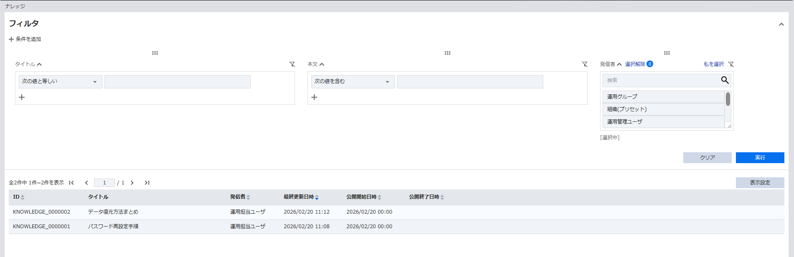The image size is (794, 257).
Task: Click the drag handle above 本文 filter
Action: 448,53
